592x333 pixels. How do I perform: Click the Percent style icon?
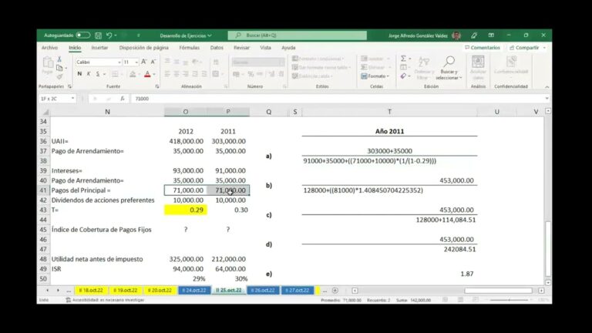[x=251, y=74]
